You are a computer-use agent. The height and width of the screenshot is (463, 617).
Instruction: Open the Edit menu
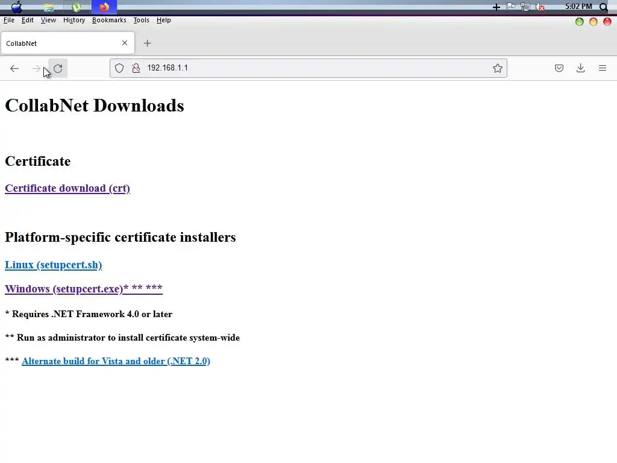click(28, 20)
